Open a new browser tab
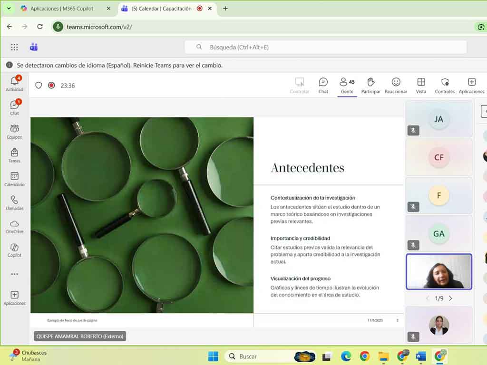This screenshot has width=487, height=365. tap(225, 9)
